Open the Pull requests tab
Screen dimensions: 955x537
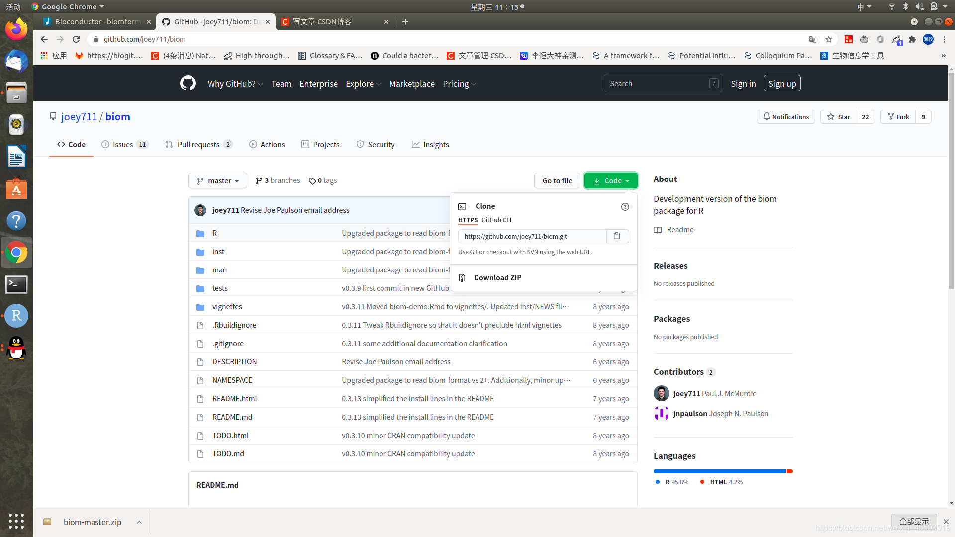(198, 145)
